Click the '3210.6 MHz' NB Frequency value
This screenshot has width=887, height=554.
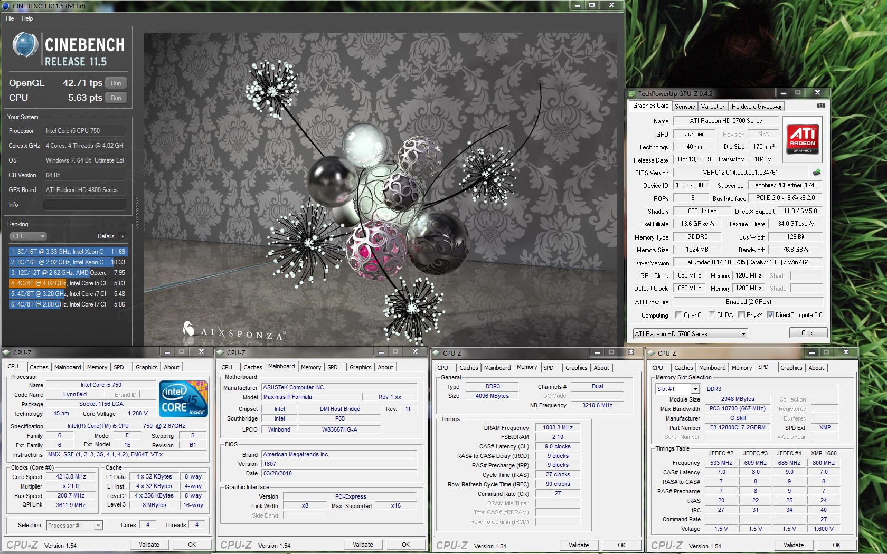(597, 405)
